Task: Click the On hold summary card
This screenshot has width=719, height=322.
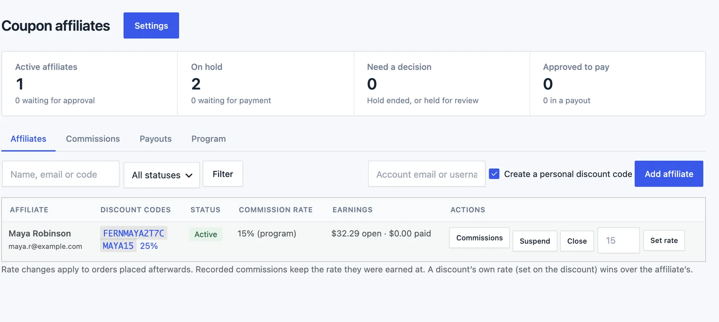Action: pyautogui.click(x=266, y=84)
